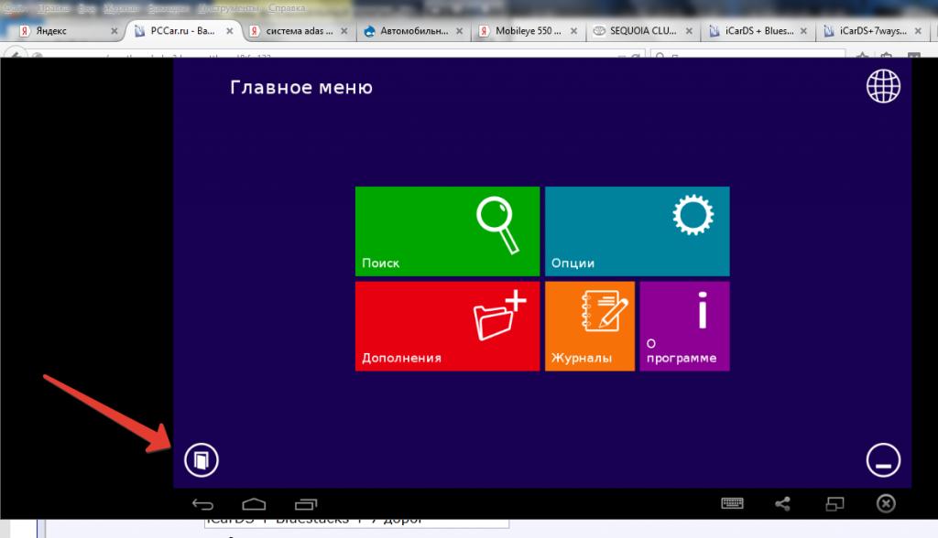Open Android recent apps
938x538 pixels.
tap(305, 504)
